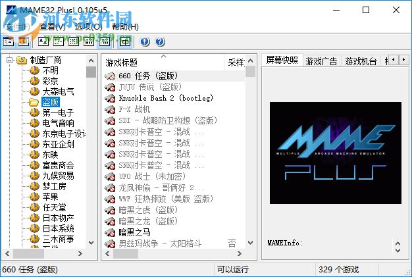This screenshot has height=277, width=412.
Task: Switch to grouped view toolbar icon
Action: coord(105,41)
